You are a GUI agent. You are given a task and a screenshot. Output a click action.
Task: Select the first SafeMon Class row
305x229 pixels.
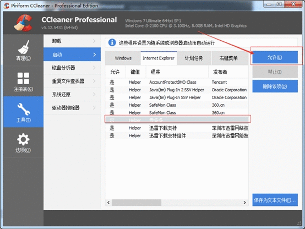pyautogui.click(x=177, y=105)
